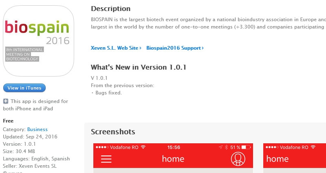
Task: Open the Biospain2016 Support link
Action: (x=174, y=48)
